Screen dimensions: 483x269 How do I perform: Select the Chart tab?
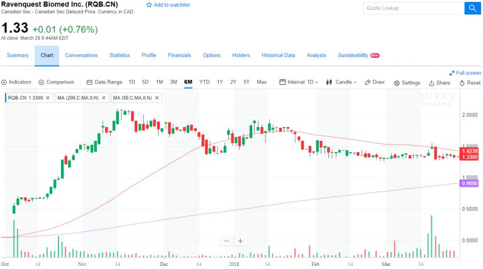point(47,55)
